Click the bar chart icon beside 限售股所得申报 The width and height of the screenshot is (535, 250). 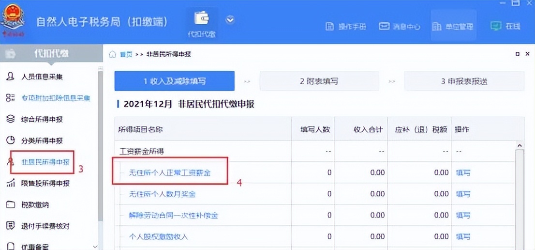tap(11, 184)
